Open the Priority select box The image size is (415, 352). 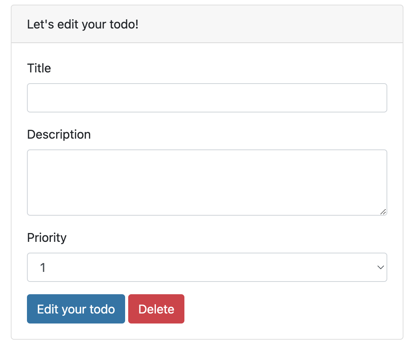[207, 267]
